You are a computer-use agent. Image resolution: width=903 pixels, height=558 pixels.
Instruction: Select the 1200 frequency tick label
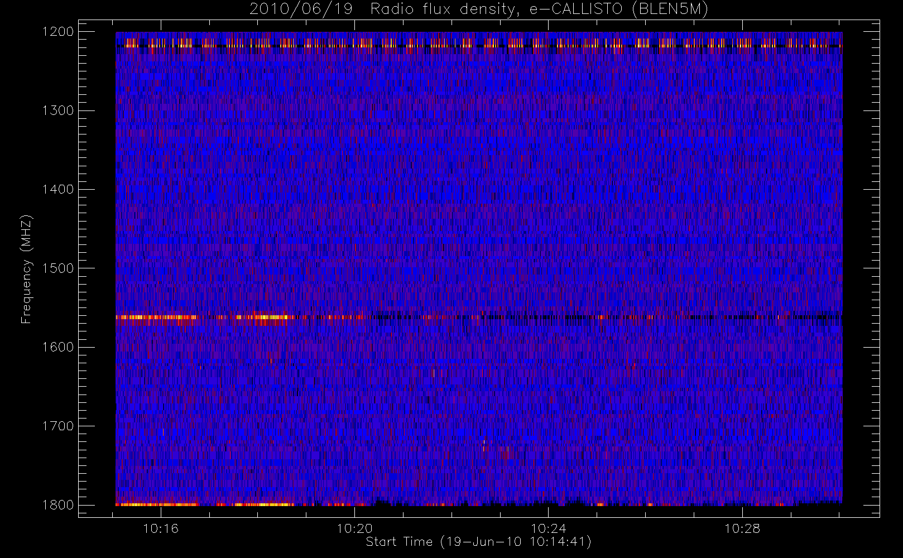tap(58, 32)
